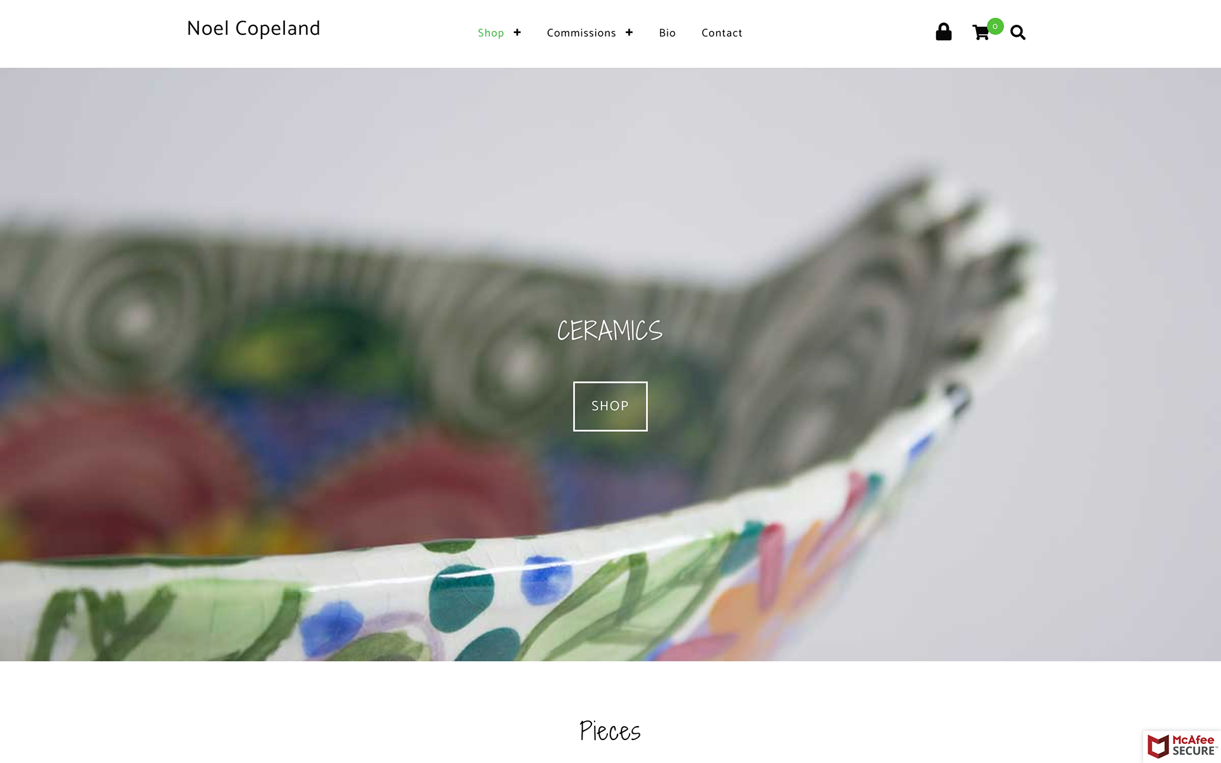Click the green cart item count badge
The image size is (1221, 763).
[x=995, y=26]
